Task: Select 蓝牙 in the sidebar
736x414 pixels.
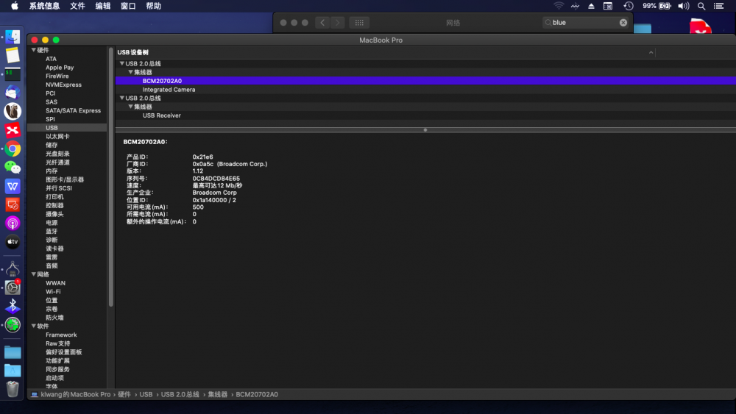Action: 52,231
